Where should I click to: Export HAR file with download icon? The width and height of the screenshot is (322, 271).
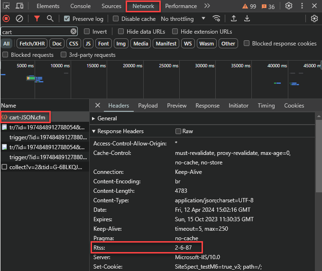(x=247, y=18)
